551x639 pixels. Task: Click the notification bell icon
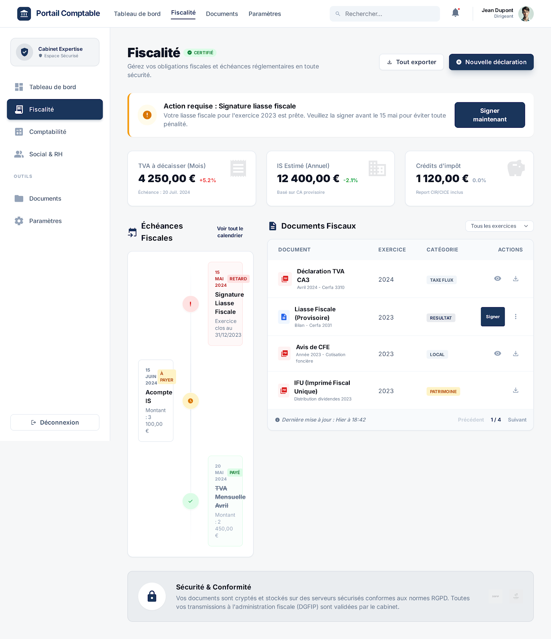[x=455, y=13]
